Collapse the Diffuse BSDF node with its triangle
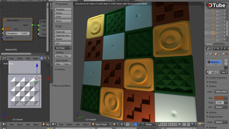 pyautogui.click(x=5, y=20)
